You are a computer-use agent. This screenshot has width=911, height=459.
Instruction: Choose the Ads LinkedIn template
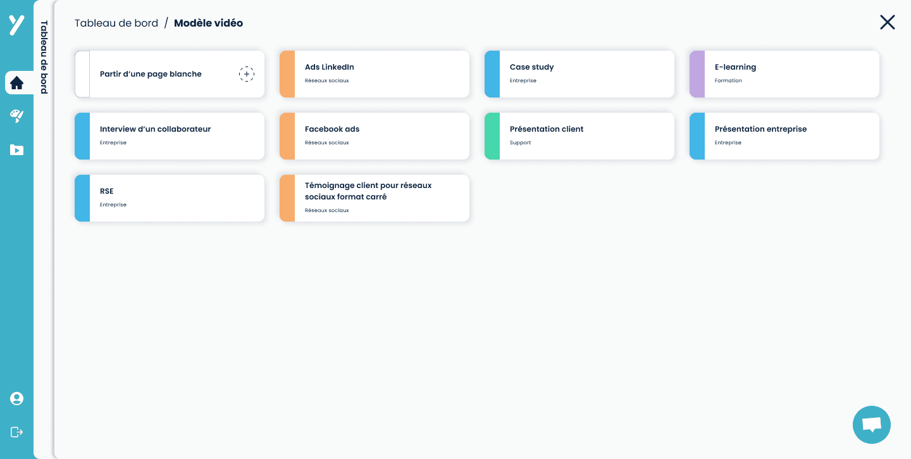tap(375, 74)
